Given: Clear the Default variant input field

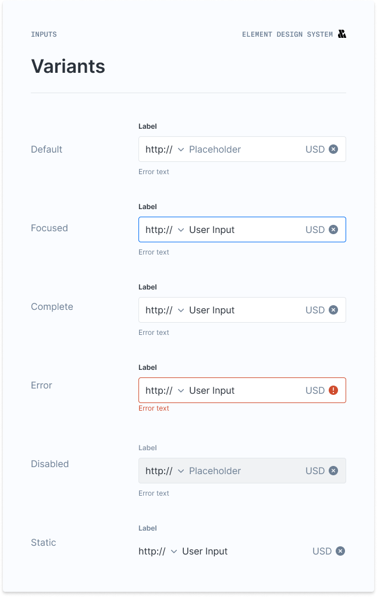Looking at the screenshot, I should point(333,149).
